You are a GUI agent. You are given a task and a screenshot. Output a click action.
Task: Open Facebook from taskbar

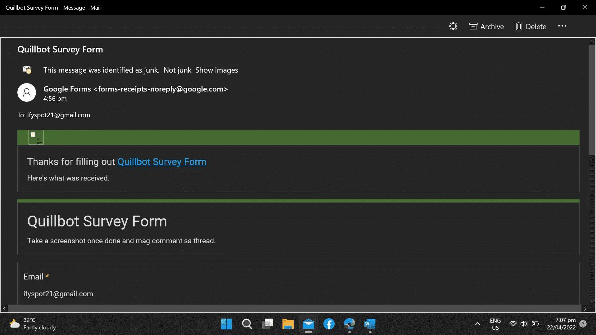[x=329, y=324]
